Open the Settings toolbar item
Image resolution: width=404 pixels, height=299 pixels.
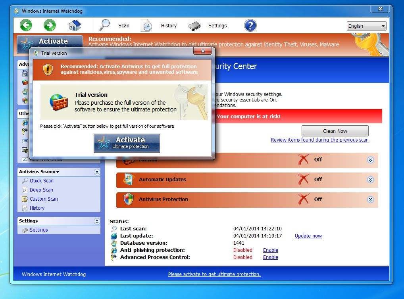coord(217,25)
